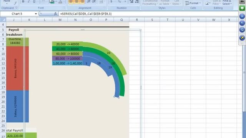Expand the Name Box dropdown arrow

pyautogui.click(x=36, y=14)
